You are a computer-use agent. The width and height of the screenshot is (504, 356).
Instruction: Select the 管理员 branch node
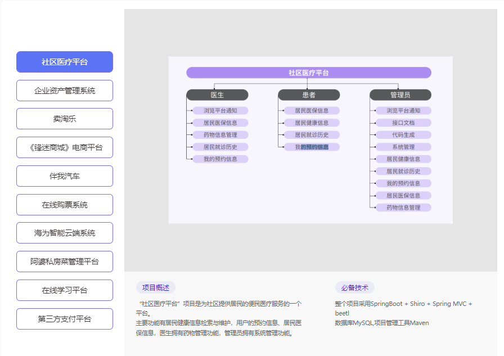tap(400, 94)
